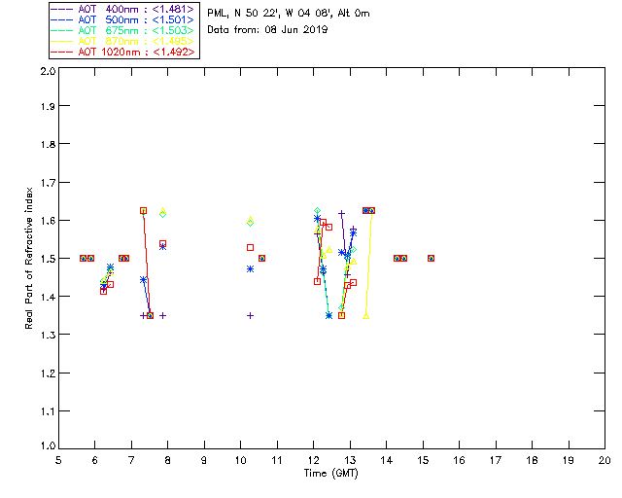The width and height of the screenshot is (622, 498).
Task: Click the 'Real Part of Refractive index' axis label
Action: click(29, 258)
